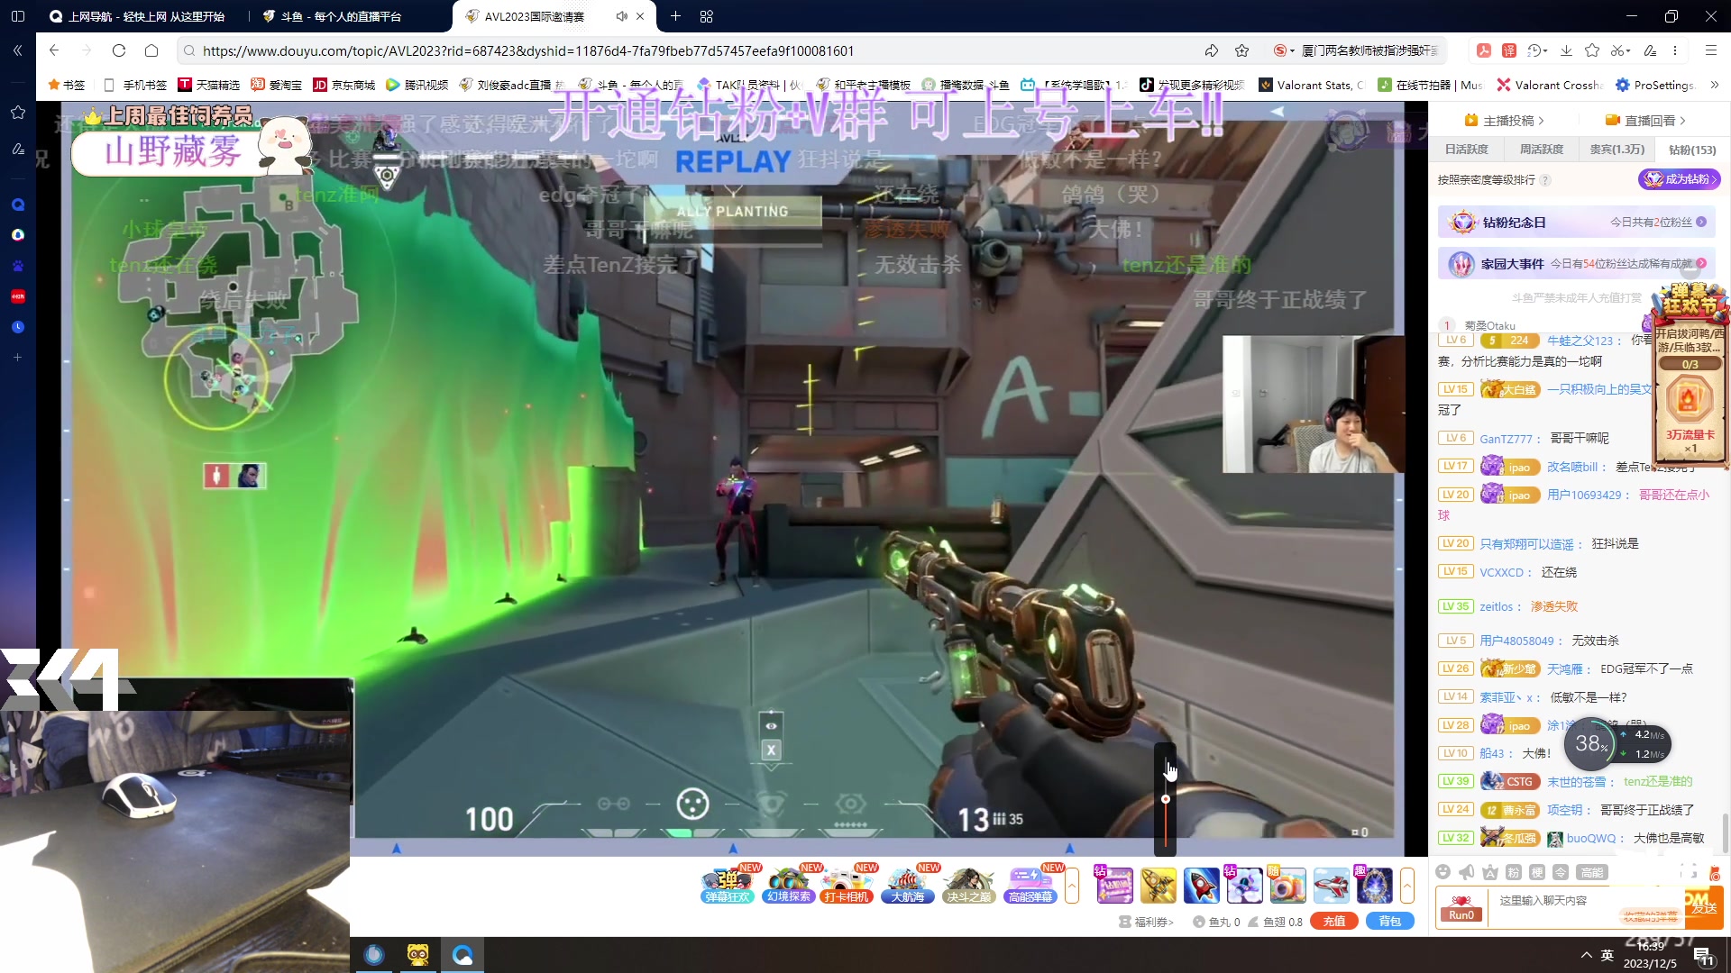This screenshot has width=1731, height=973.
Task: Open the tab grid overview icon
Action: point(707,16)
